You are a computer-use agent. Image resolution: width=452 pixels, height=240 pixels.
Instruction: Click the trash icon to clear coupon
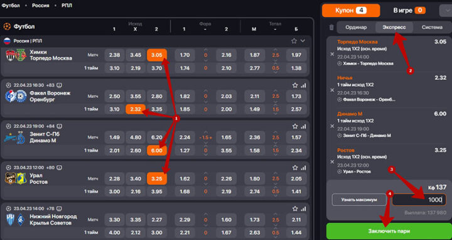point(331,28)
